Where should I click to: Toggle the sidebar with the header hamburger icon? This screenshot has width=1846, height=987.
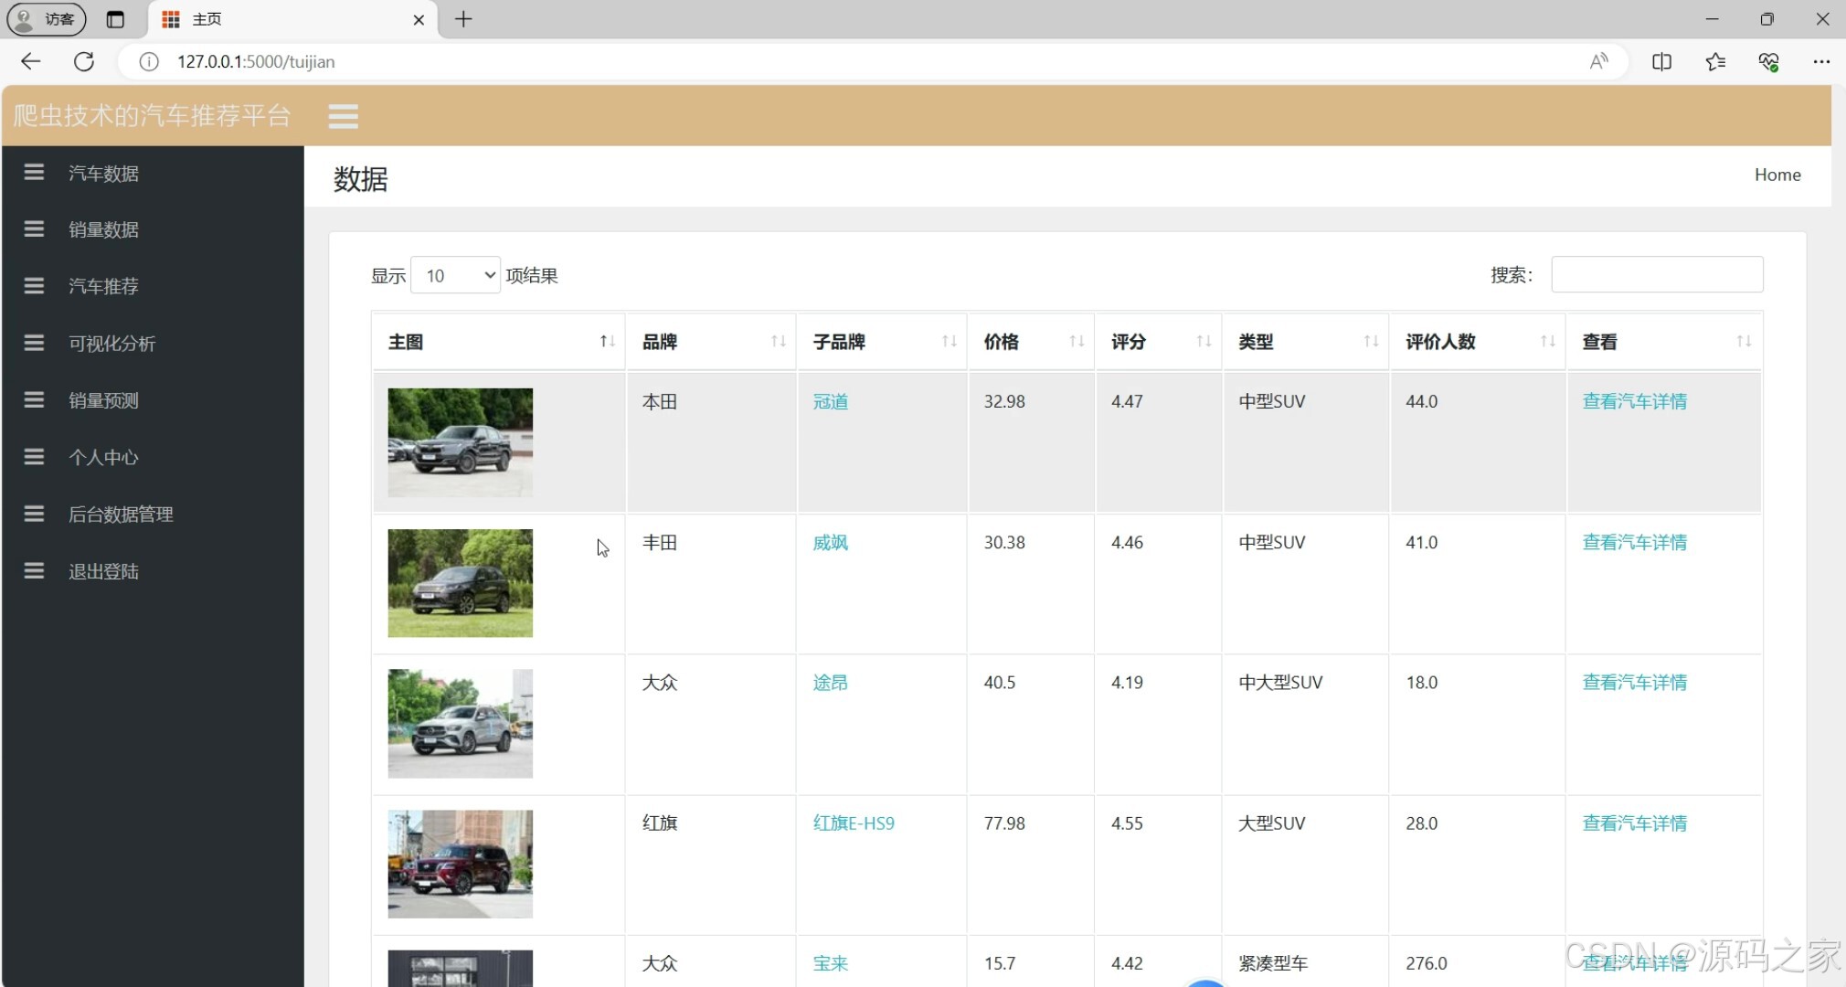click(x=343, y=116)
